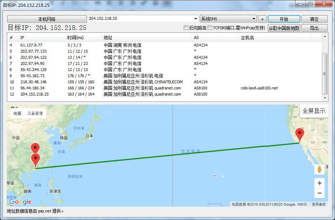This screenshot has height=220, width=335.
Task: Switch to 卫星图像 map view
Action: pos(35,113)
